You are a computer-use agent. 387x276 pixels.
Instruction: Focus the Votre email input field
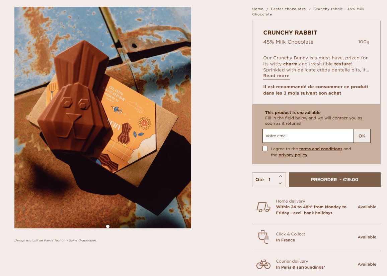[308, 136]
